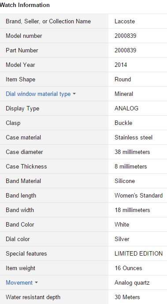Select the Mineral dial window value

click(124, 94)
